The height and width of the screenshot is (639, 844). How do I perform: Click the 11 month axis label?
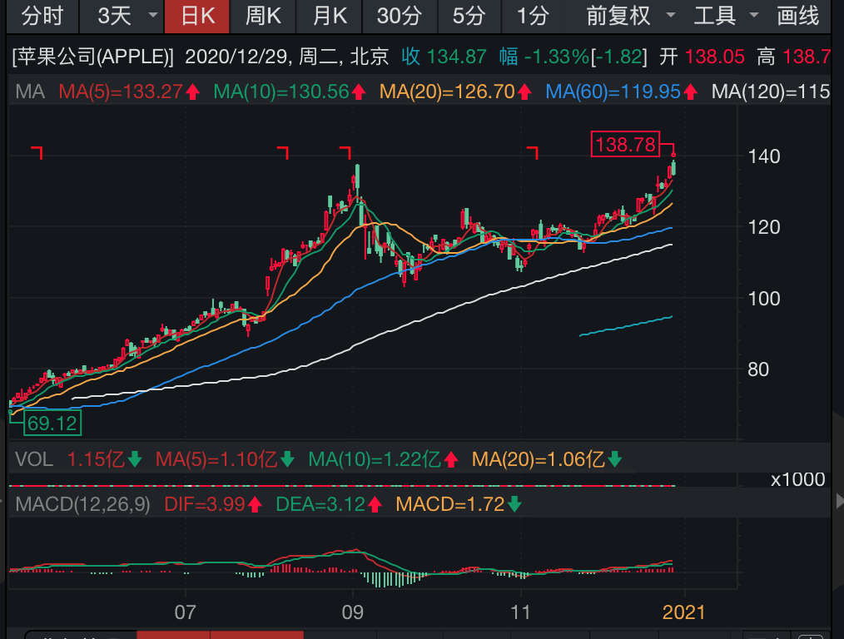click(x=520, y=612)
